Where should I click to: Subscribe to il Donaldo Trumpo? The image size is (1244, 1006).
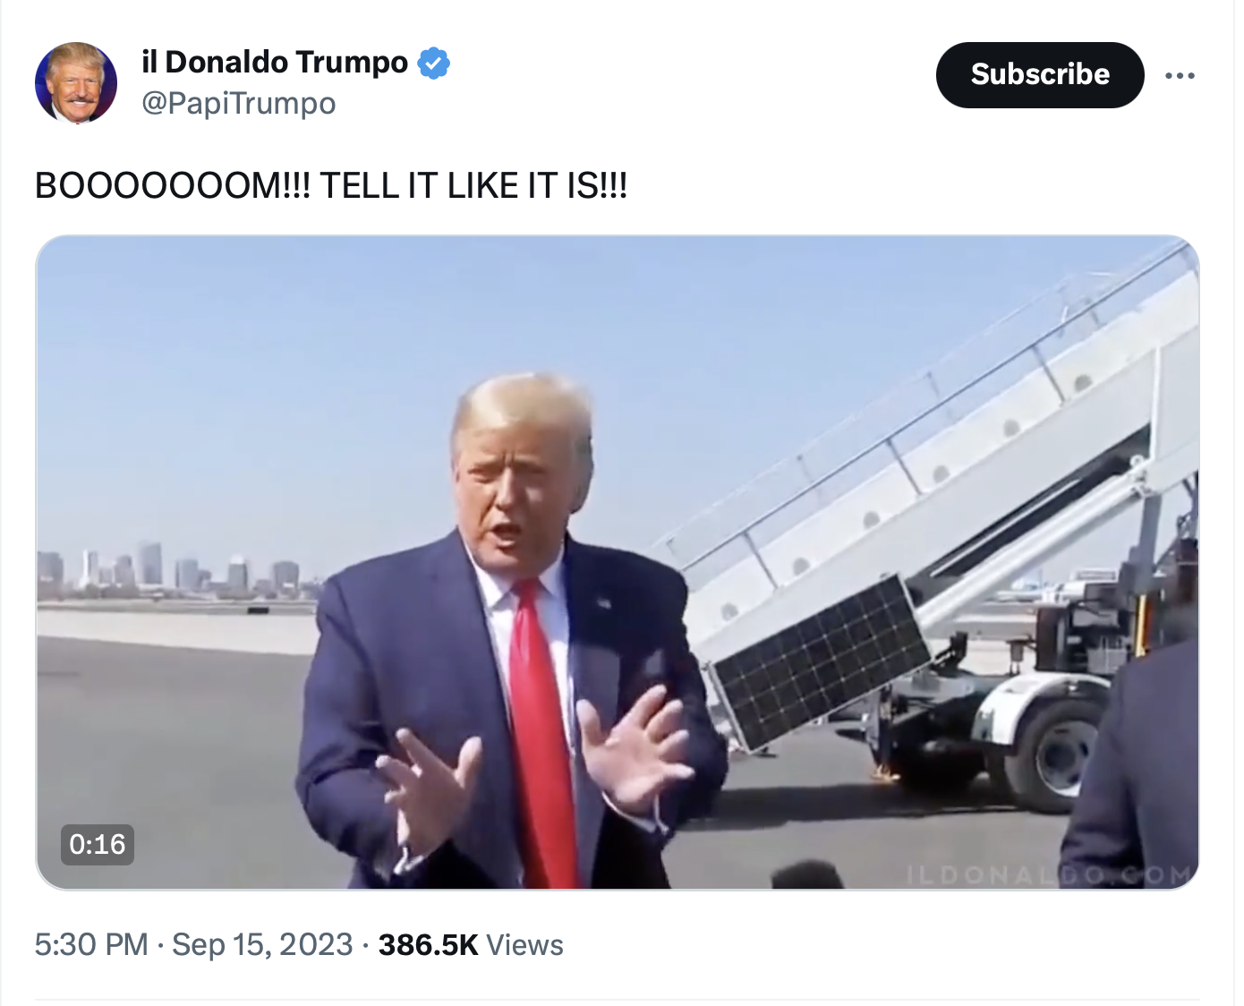[1040, 74]
